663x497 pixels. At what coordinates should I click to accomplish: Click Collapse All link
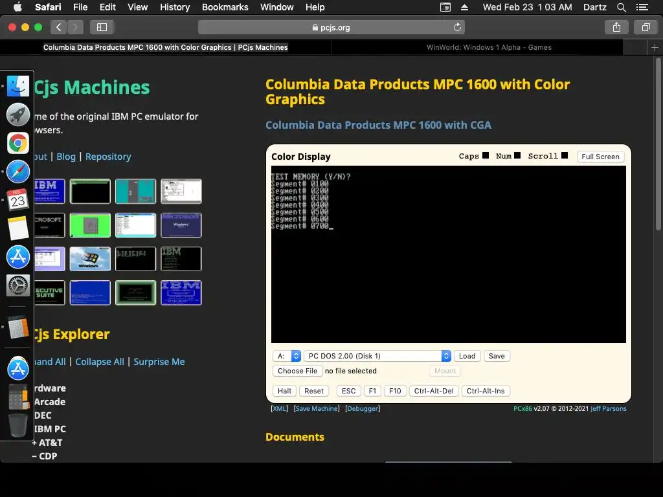pyautogui.click(x=100, y=362)
